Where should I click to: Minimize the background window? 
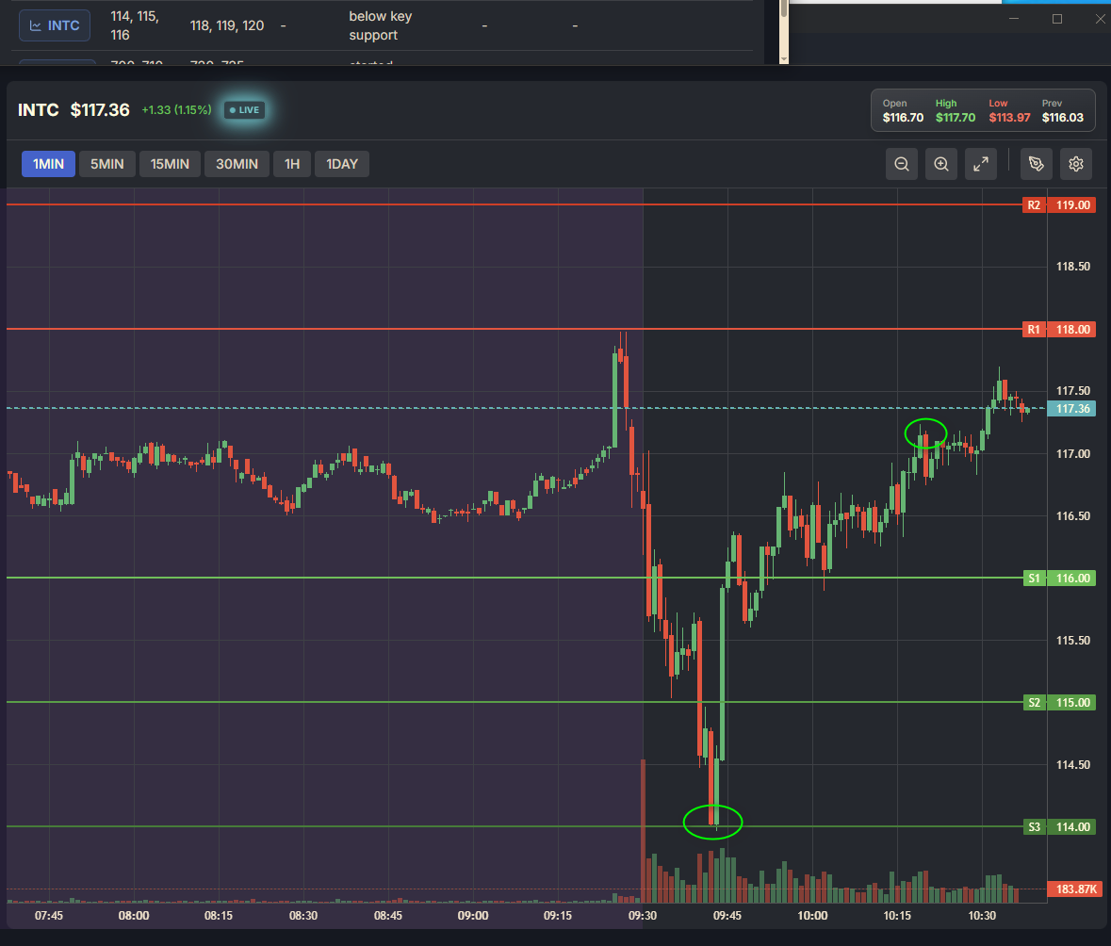point(1014,19)
